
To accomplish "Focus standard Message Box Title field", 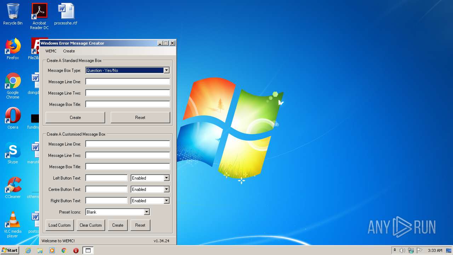I will [x=128, y=104].
